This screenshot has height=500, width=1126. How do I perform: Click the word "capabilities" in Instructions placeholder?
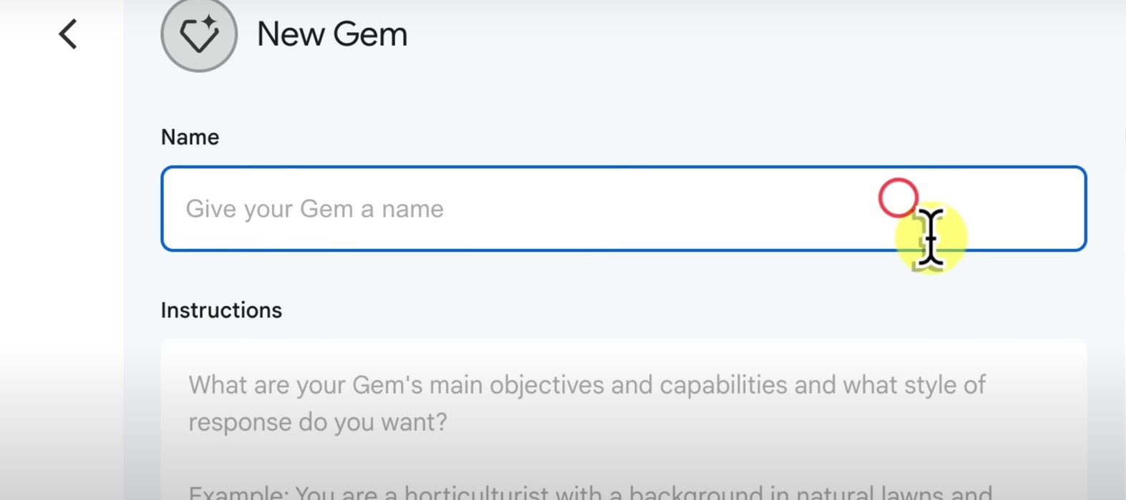(723, 386)
